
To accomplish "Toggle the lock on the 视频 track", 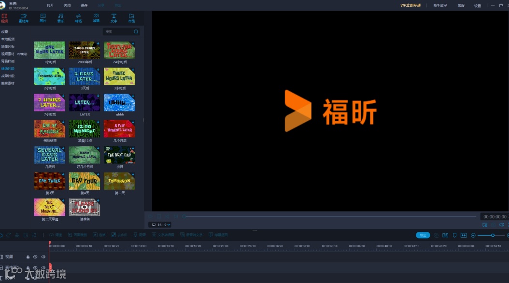I will tap(28, 257).
